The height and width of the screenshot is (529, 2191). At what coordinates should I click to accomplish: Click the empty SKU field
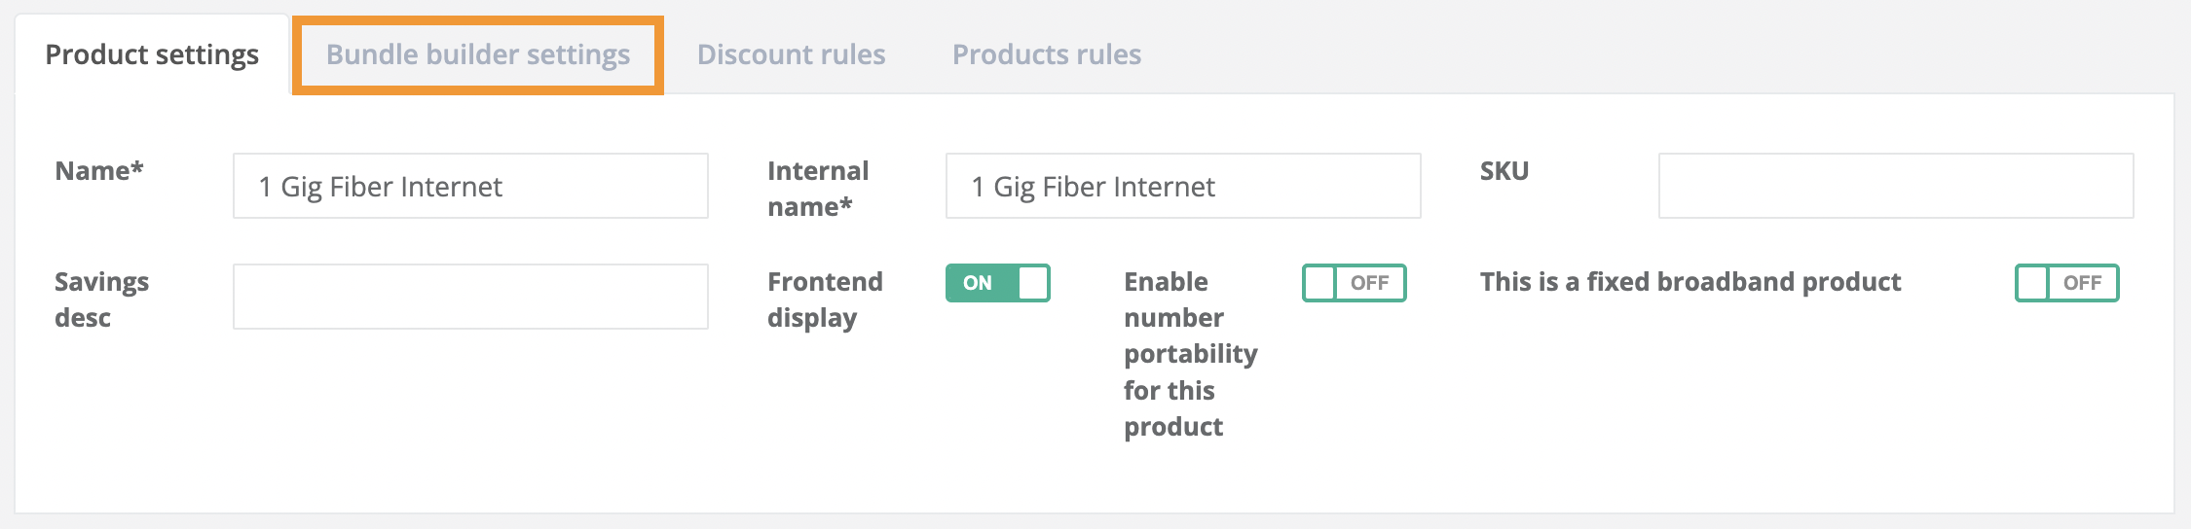tap(1895, 186)
